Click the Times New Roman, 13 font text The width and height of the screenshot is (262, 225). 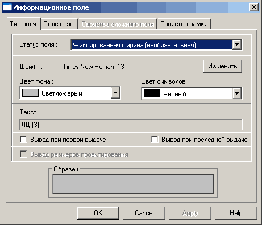[94, 67]
